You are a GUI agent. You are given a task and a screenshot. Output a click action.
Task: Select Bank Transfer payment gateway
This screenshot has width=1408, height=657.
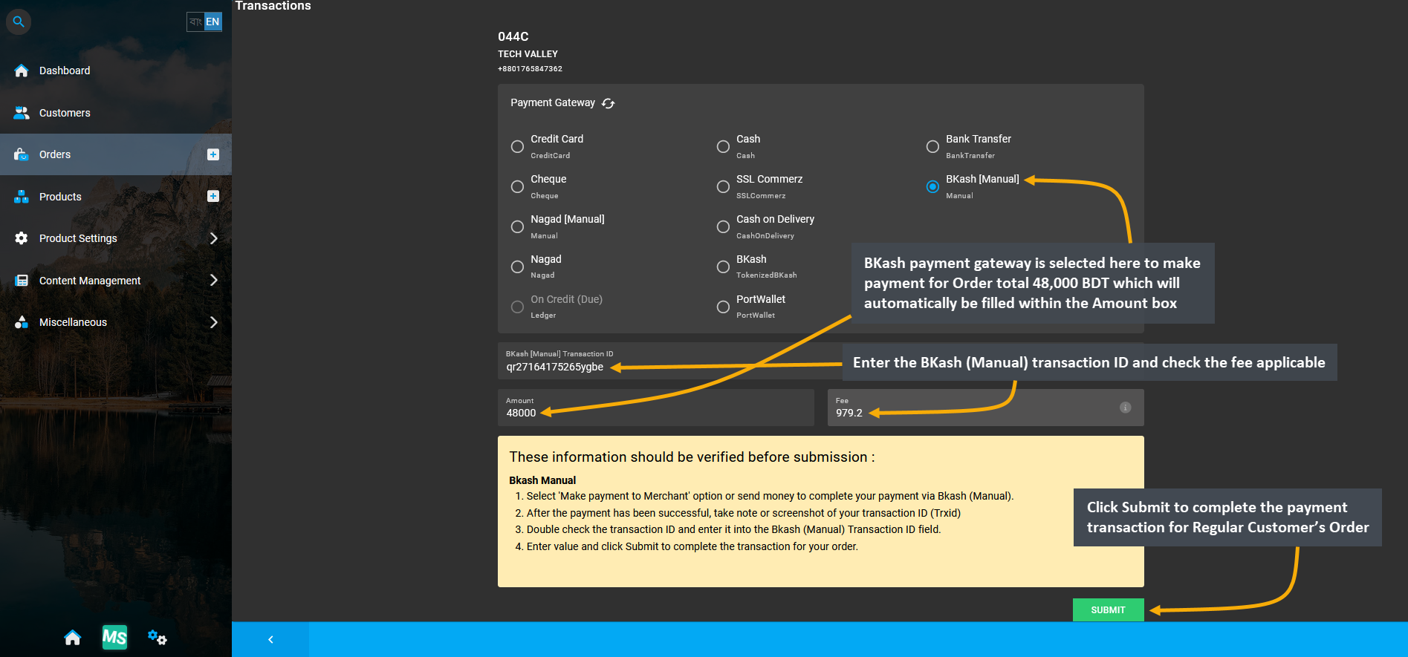tap(932, 146)
